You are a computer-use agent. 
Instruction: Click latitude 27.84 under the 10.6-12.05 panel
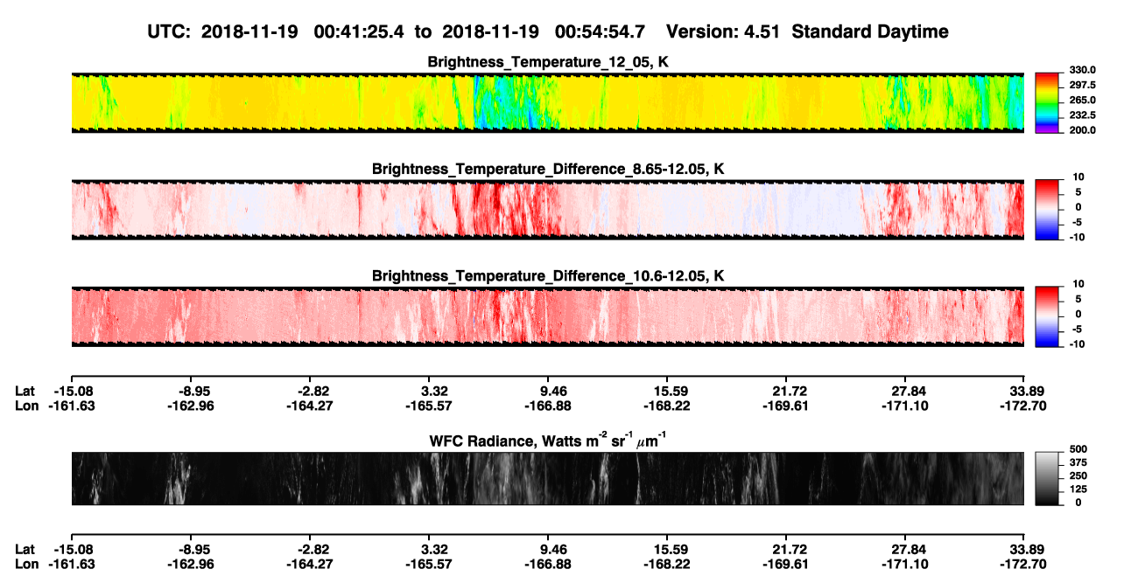pyautogui.click(x=905, y=391)
